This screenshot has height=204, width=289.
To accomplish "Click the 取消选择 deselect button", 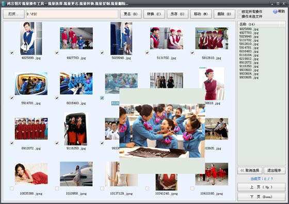I will (x=250, y=170).
